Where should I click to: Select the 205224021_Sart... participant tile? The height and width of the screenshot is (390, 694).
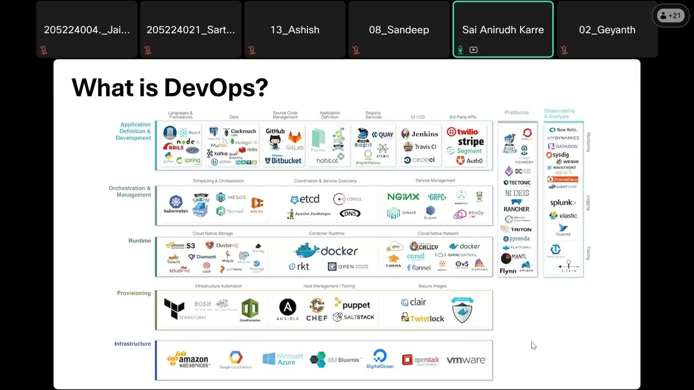[191, 29]
